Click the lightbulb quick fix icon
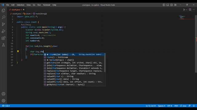Screen dimensions: 197x110 (x=18, y=51)
